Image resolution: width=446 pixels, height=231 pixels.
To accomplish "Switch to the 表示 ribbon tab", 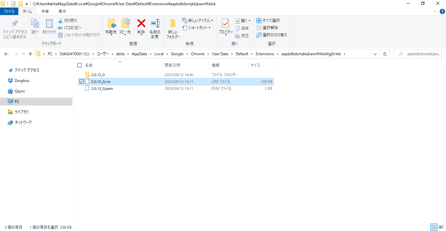I will click(62, 11).
